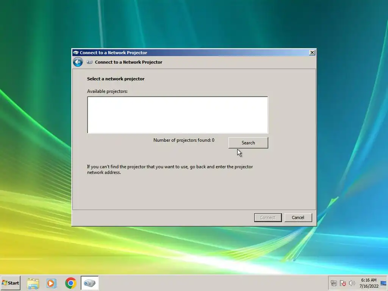388x291 pixels.
Task: Open Google Chrome from the taskbar
Action: [71, 283]
